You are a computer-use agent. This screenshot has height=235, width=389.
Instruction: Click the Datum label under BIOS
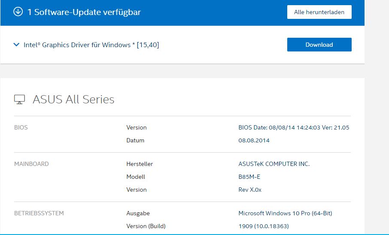point(135,140)
